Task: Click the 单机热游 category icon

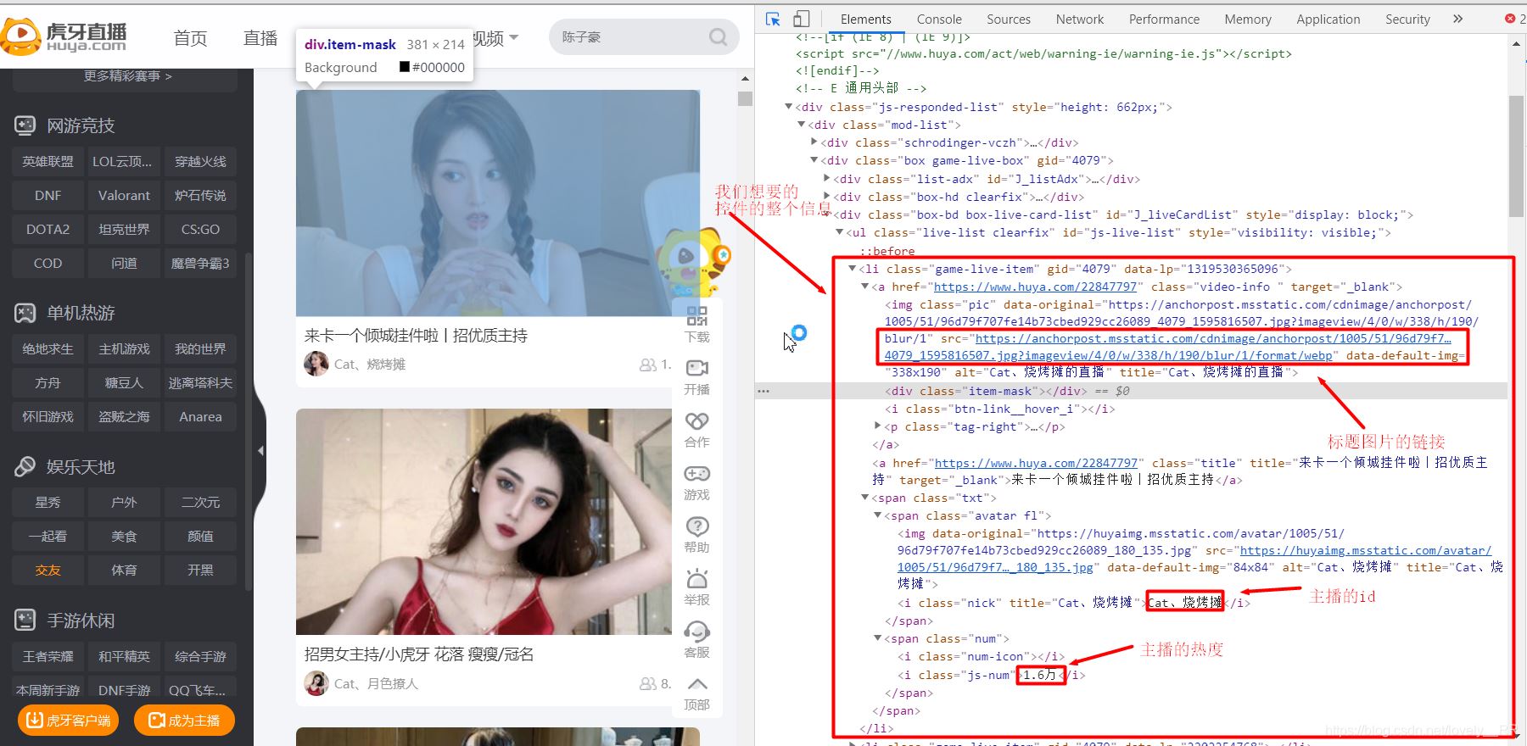Action: [x=25, y=313]
